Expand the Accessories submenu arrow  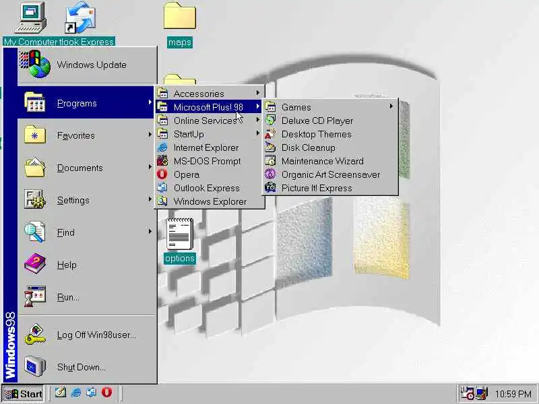258,93
